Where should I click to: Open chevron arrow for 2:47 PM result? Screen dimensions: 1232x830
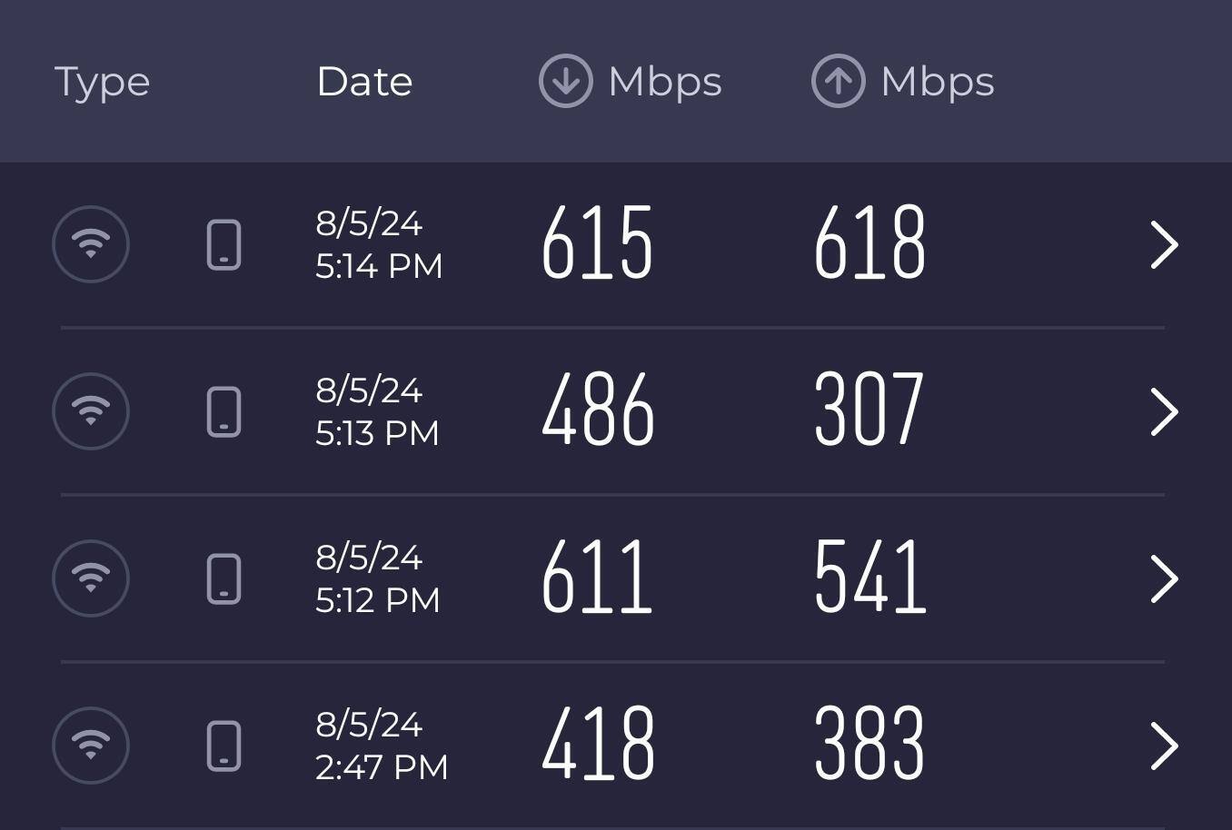click(1164, 746)
